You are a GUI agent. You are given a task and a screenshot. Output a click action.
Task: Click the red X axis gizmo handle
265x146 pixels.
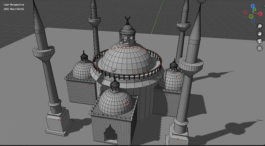(x=260, y=14)
